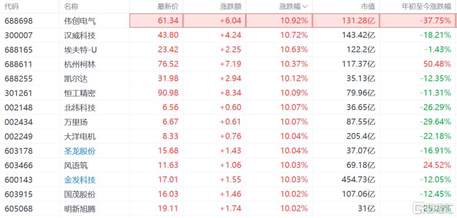Screen dimensions: 457x218
Task: Select the 伟创电气 row
Action: coord(228,21)
